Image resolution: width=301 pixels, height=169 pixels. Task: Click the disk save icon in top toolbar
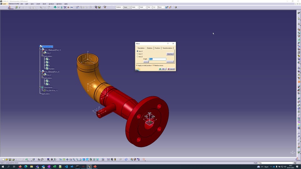(99, 7)
